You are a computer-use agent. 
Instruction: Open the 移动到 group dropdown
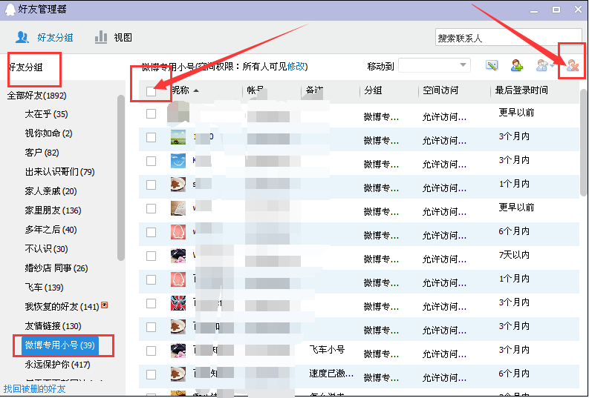435,66
